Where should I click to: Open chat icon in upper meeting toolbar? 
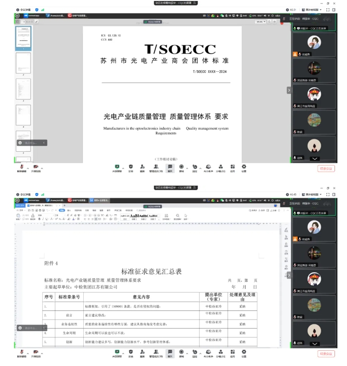point(170,166)
